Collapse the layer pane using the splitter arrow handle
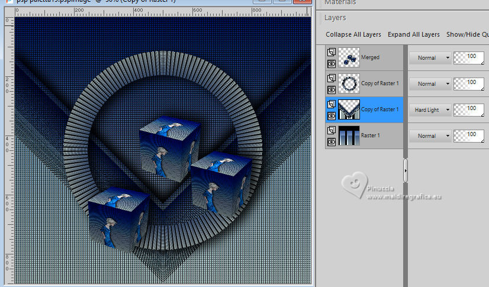This screenshot has width=489, height=287. point(406,171)
